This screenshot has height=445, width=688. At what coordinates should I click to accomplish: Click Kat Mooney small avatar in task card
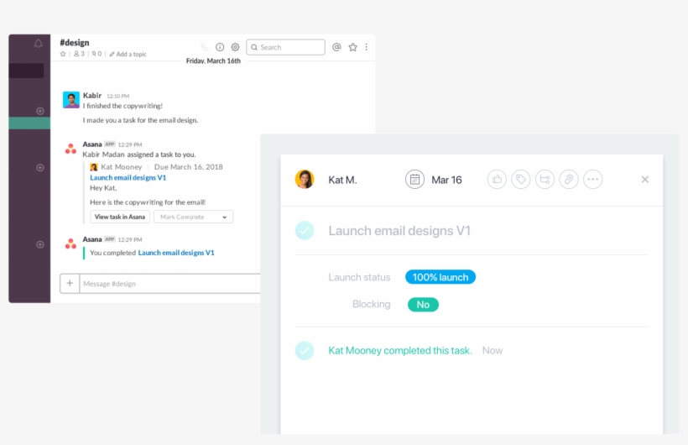pos(94,167)
